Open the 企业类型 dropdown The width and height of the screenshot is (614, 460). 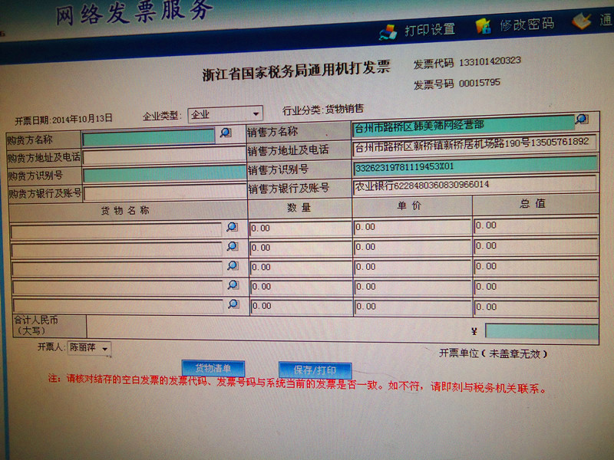click(x=225, y=114)
